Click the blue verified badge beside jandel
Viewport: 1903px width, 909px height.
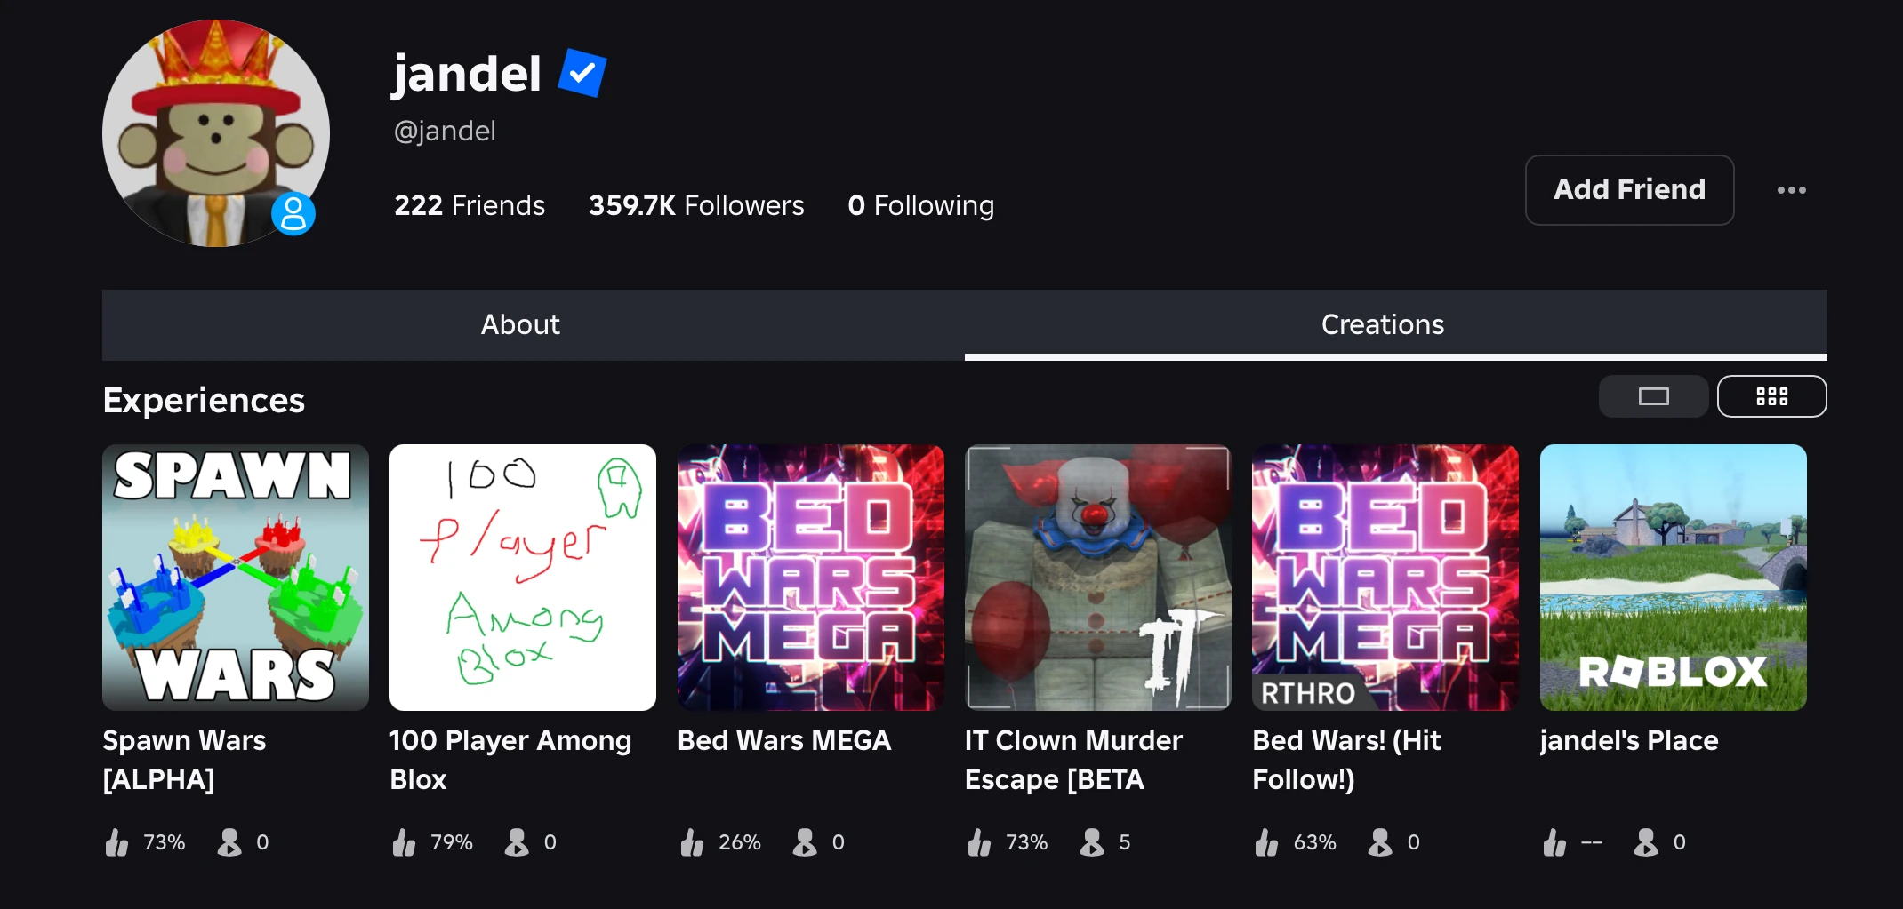(x=582, y=73)
